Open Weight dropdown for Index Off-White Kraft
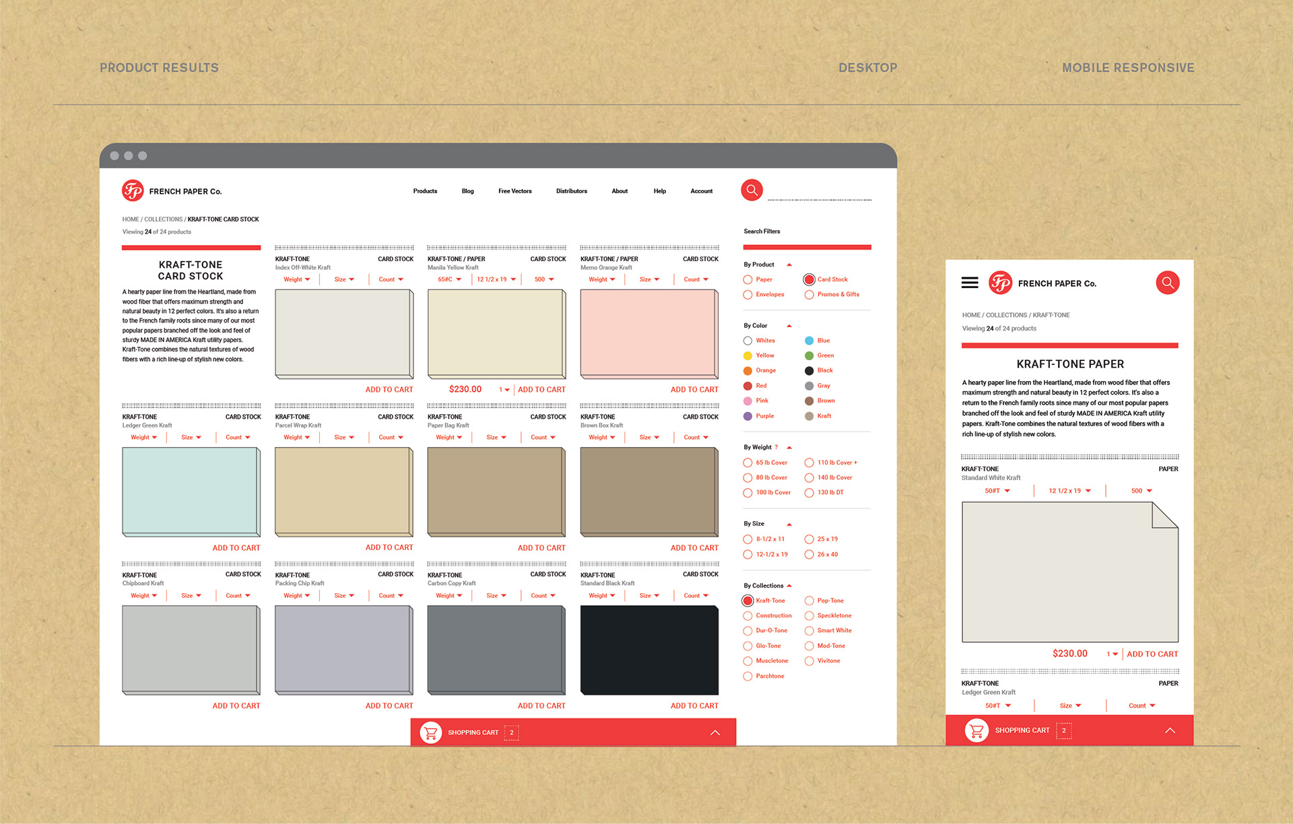Viewport: 1293px width, 824px height. point(297,279)
